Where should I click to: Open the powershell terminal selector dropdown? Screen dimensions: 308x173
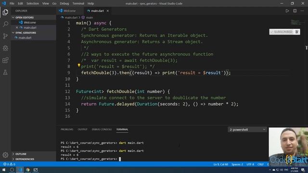click(x=247, y=130)
